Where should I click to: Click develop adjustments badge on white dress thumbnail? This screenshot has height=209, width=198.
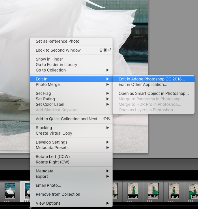[13, 197]
